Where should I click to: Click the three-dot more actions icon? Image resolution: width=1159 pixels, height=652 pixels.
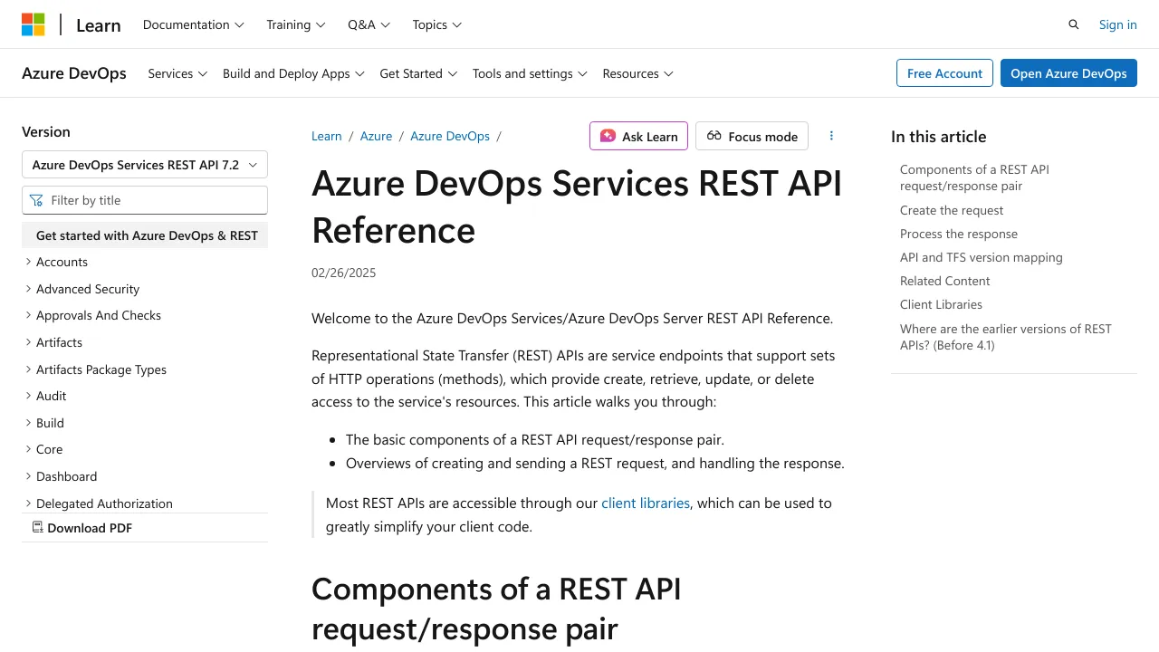pyautogui.click(x=831, y=136)
